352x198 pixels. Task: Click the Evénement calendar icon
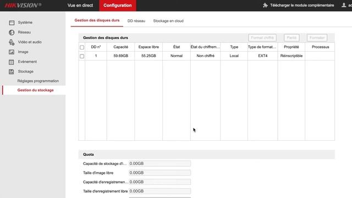pos(12,62)
